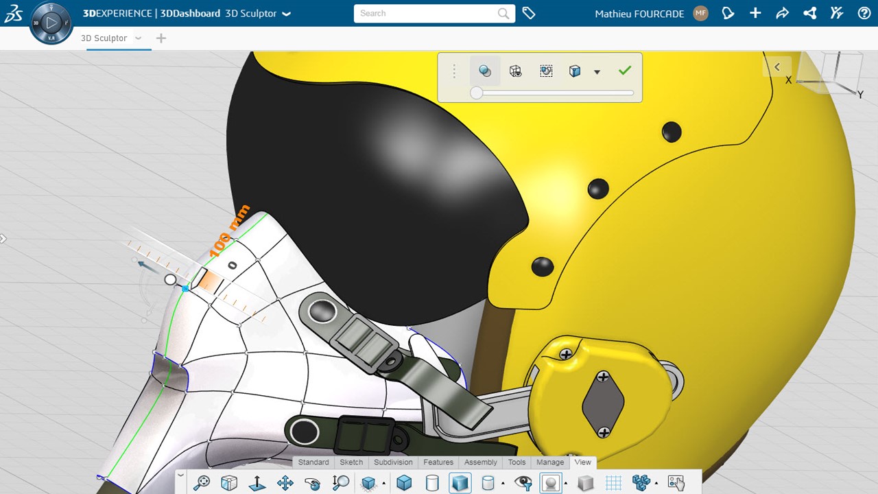Click the green checkmark to confirm the operation
878x494 pixels.
[624, 70]
